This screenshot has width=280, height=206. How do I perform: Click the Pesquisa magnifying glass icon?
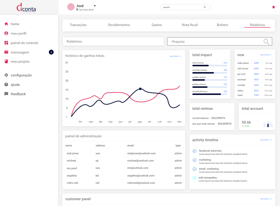coord(266,41)
